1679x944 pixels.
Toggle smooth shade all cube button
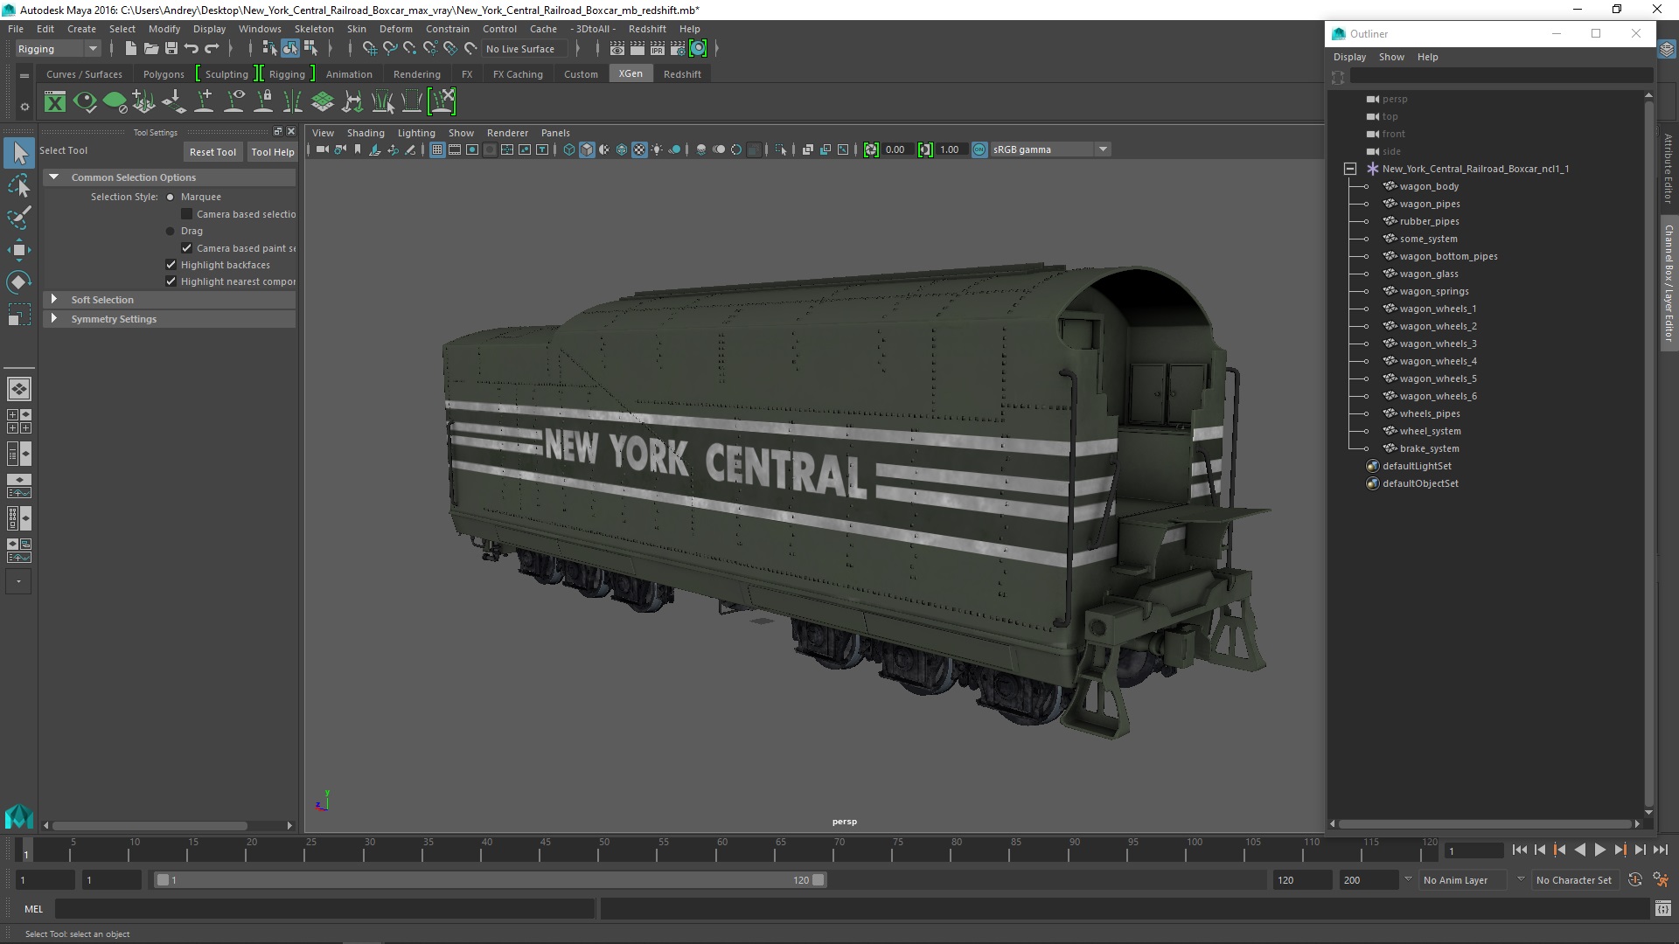click(587, 149)
